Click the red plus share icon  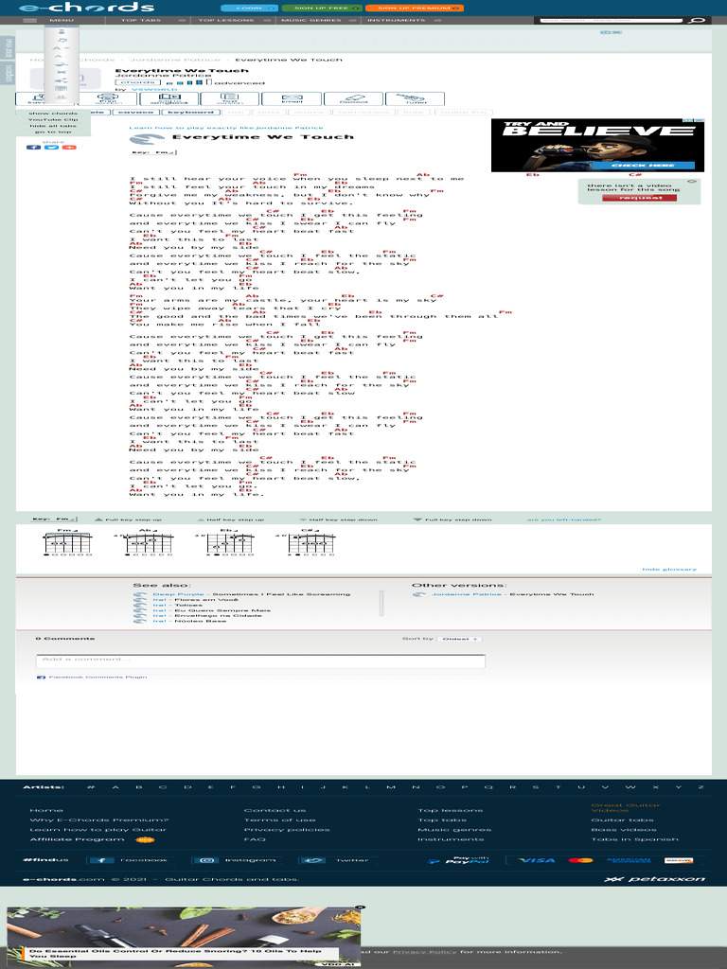coord(69,148)
